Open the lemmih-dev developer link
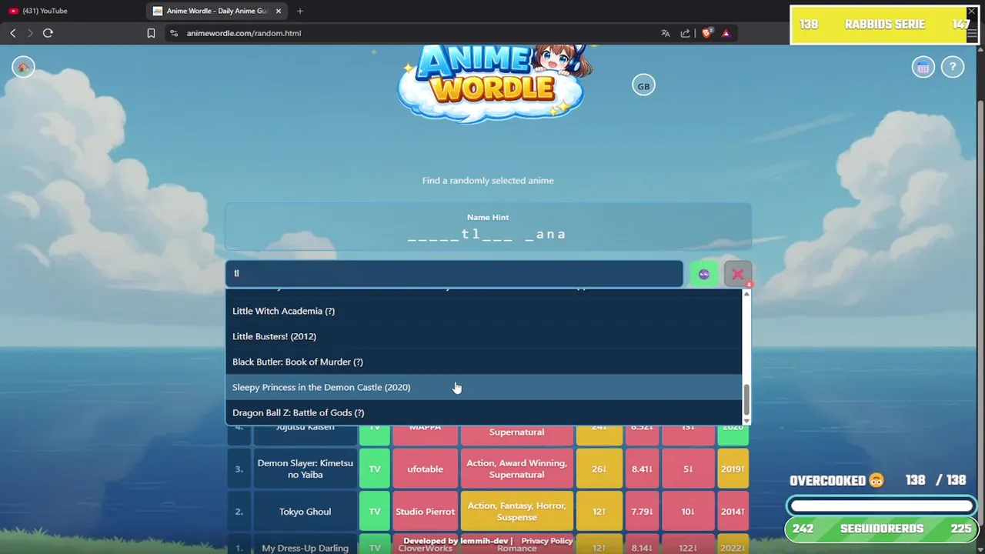Screen dimensions: 985x554 [483, 541]
